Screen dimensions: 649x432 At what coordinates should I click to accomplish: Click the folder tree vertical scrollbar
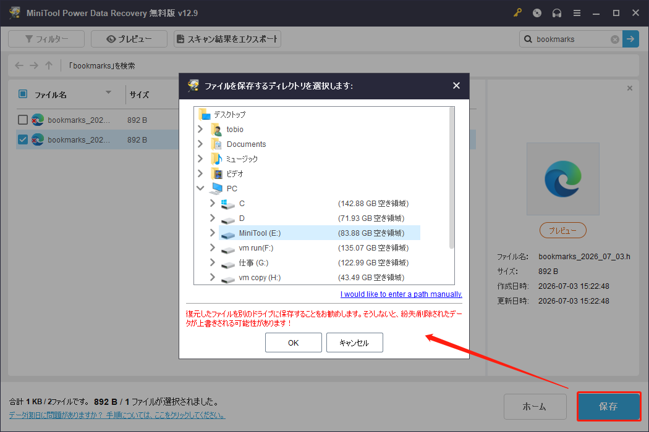(452, 178)
